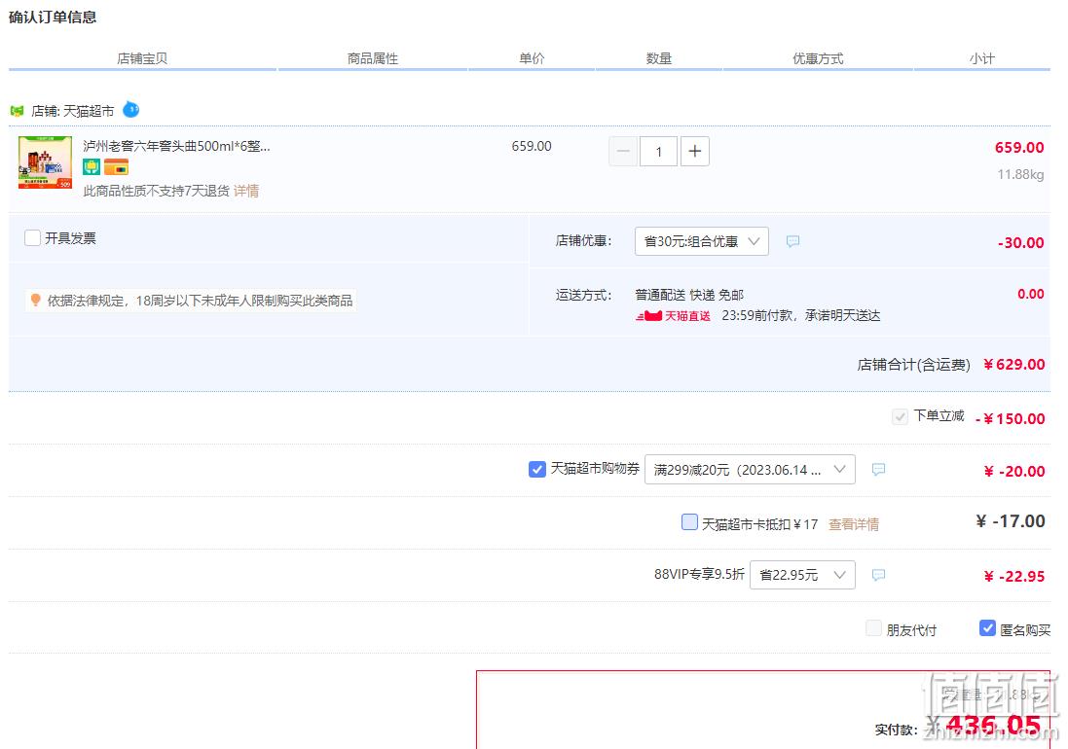
Task: Uncheck the 天猫超市购物券 checkbox
Action: [537, 470]
